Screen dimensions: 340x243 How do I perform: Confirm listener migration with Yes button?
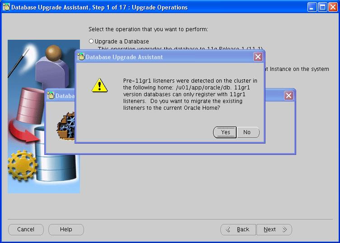(x=225, y=132)
